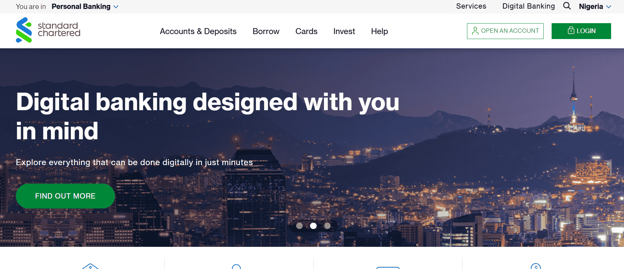
Task: Click the Standard Chartered logo
Action: point(48,30)
